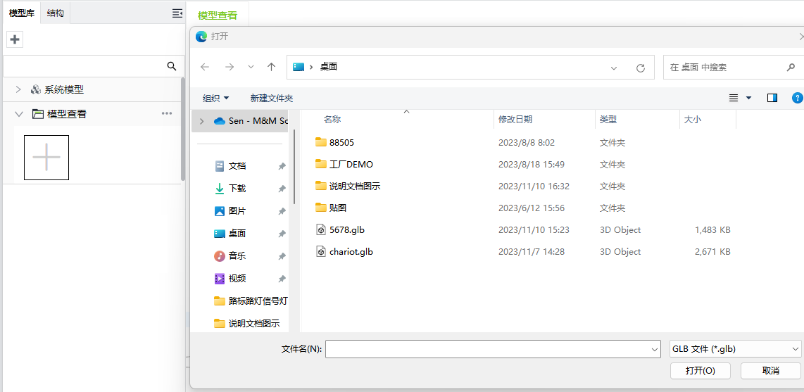
Task: Open the help question mark icon
Action: click(x=797, y=98)
